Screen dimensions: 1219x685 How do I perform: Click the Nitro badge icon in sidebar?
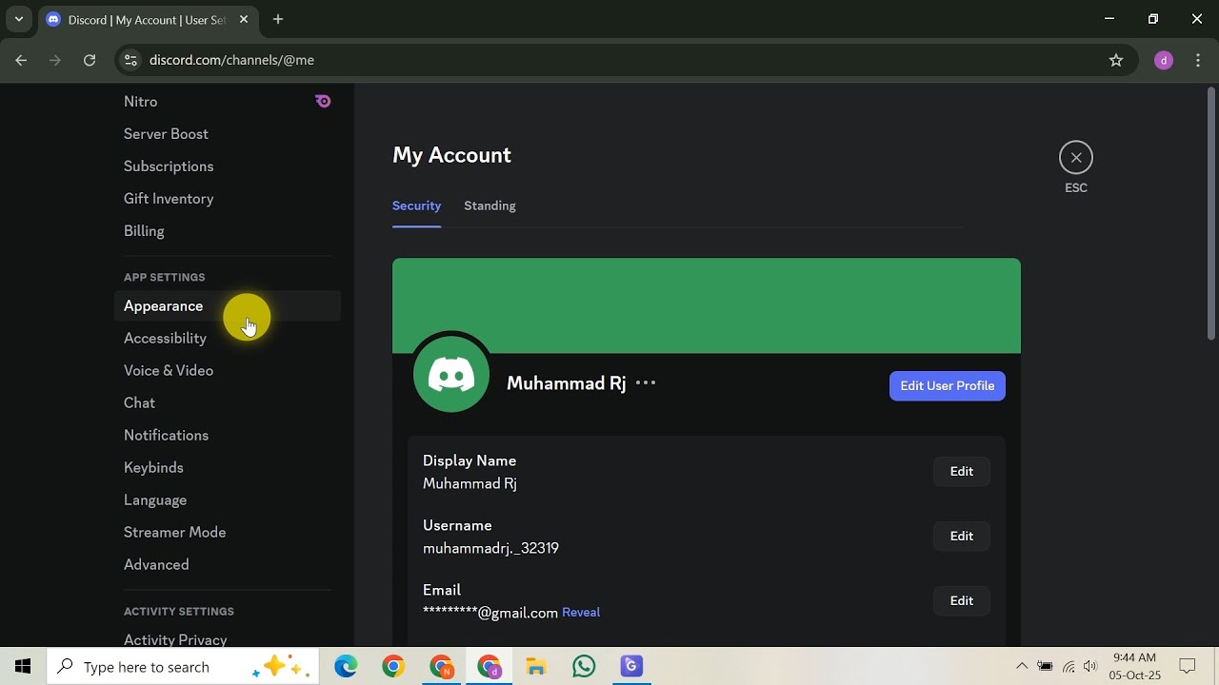coord(323,101)
